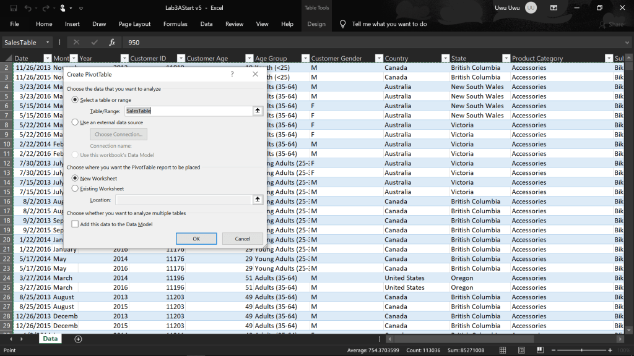The height and width of the screenshot is (356, 634).
Task: Click the Touch/Mouse Mode icon
Action: [x=63, y=8]
